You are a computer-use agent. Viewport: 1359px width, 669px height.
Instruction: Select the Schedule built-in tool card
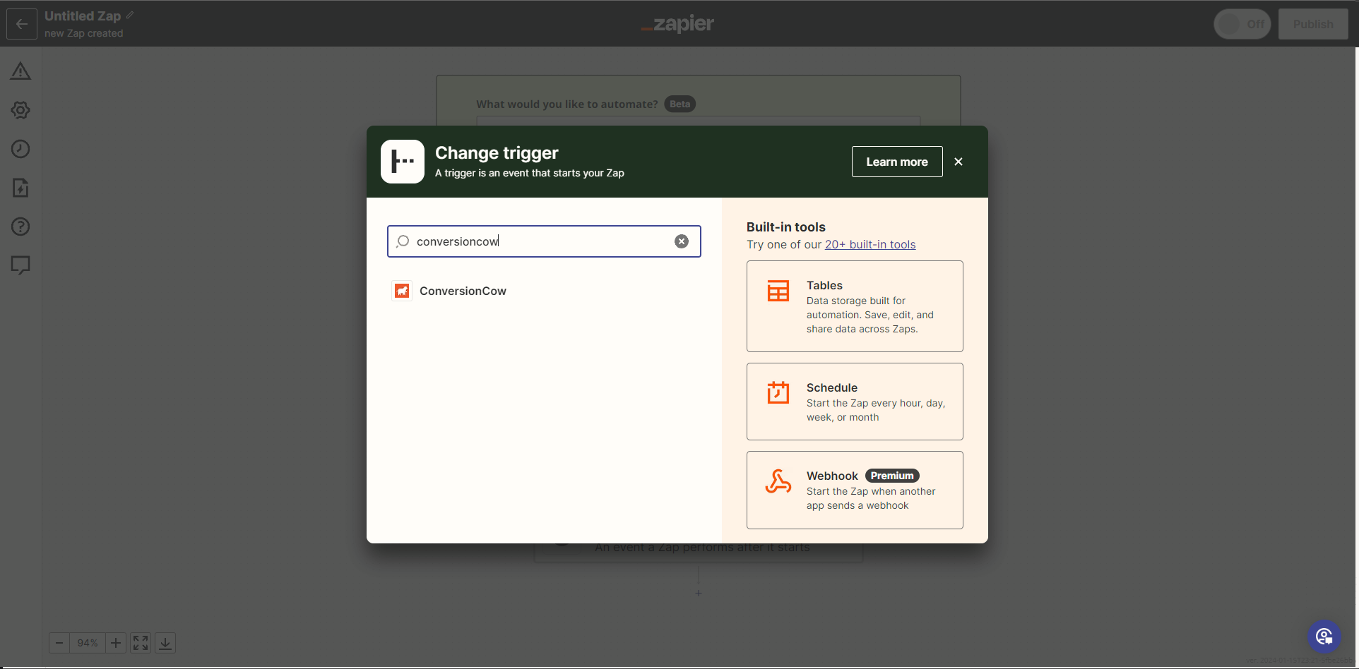pyautogui.click(x=855, y=402)
